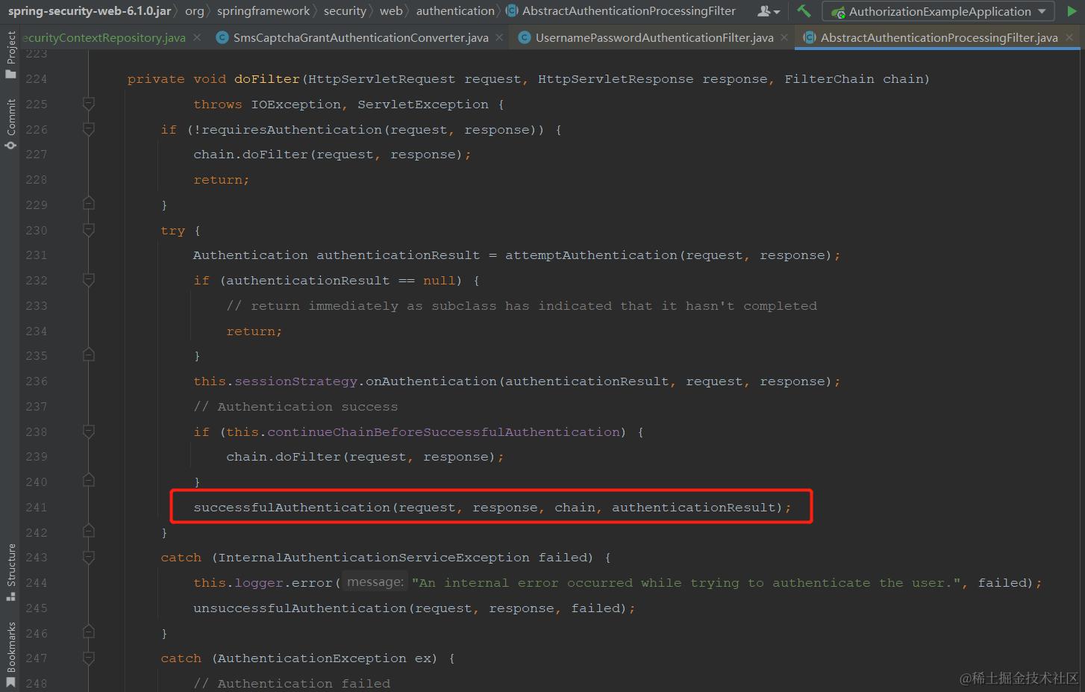This screenshot has width=1085, height=692.
Task: Open the dropdown arrow next to the profile icon
Action: coord(776,11)
